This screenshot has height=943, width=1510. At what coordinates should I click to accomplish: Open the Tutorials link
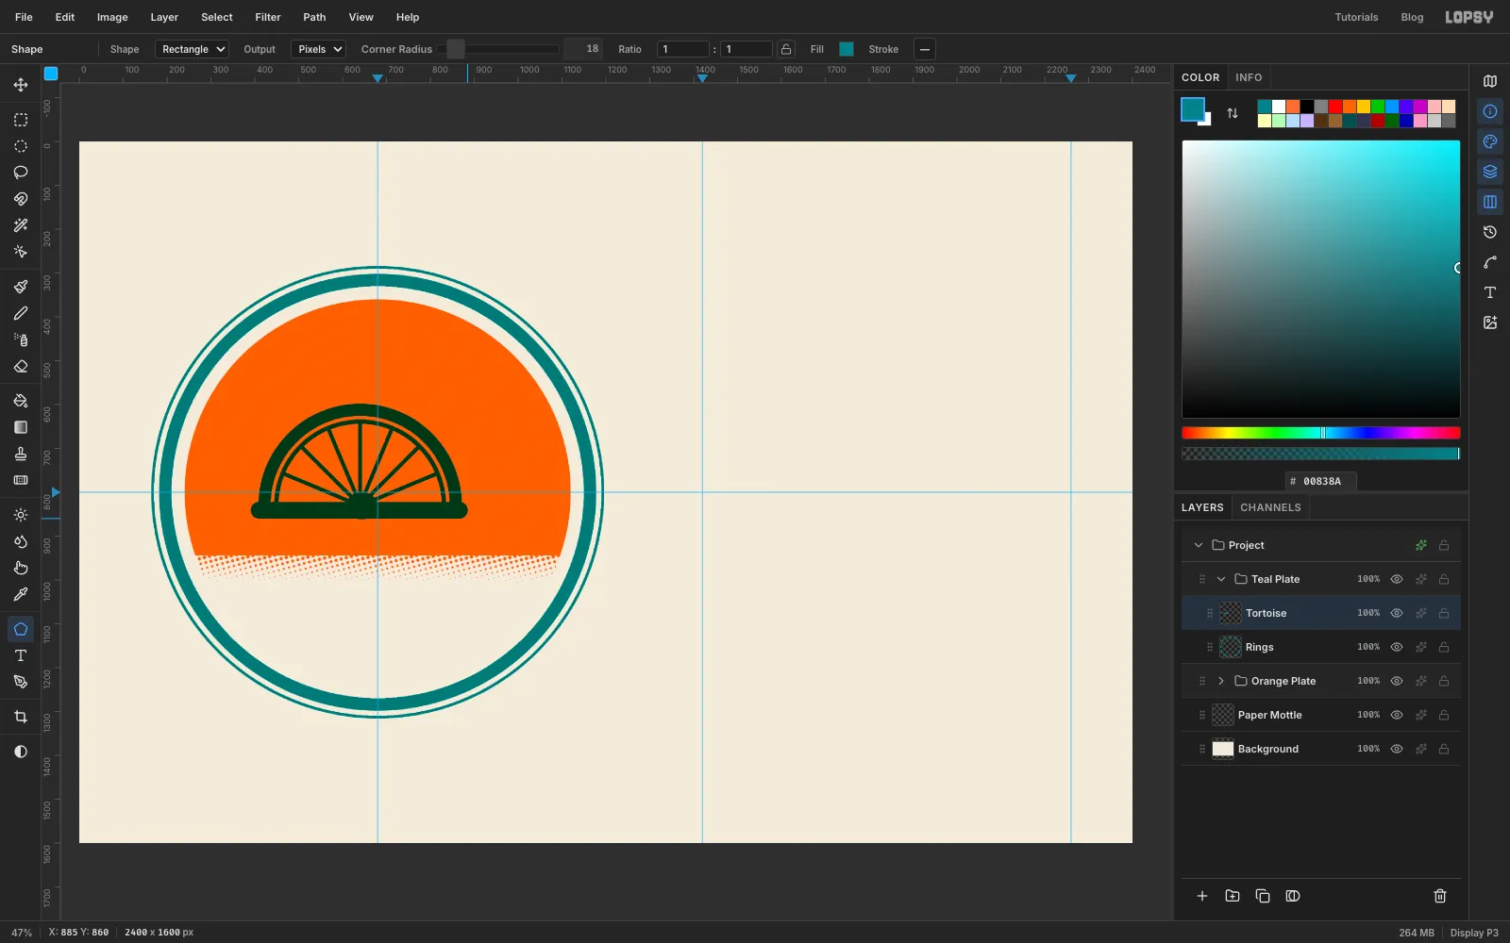click(x=1356, y=17)
